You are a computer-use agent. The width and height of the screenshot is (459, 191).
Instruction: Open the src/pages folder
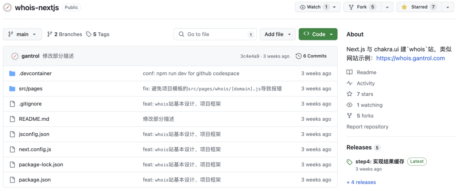[31, 89]
